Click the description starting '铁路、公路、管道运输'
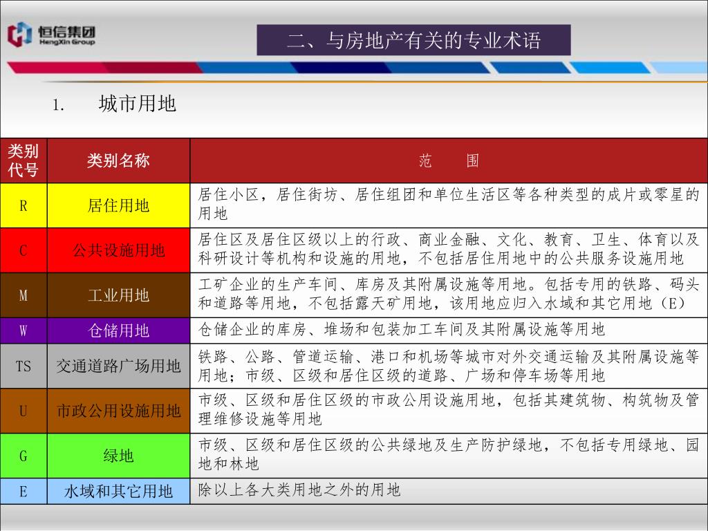708x531 pixels. pos(449,366)
